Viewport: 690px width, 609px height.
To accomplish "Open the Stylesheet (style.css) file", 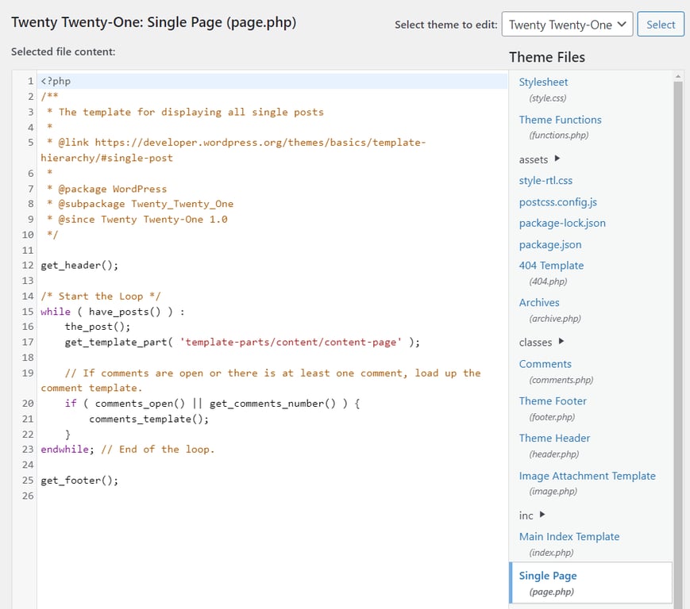I will (543, 82).
